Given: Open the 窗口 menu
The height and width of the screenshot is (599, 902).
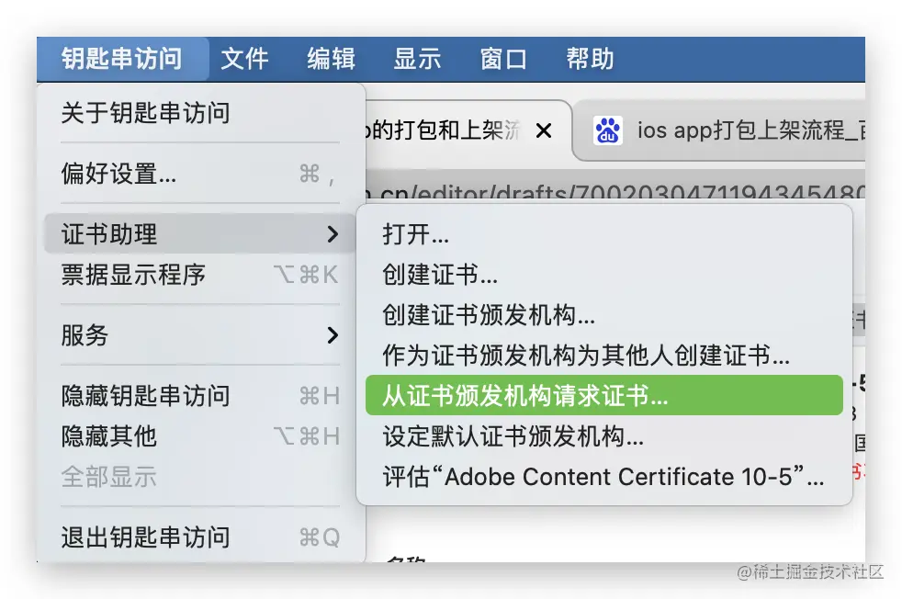Looking at the screenshot, I should tap(502, 59).
